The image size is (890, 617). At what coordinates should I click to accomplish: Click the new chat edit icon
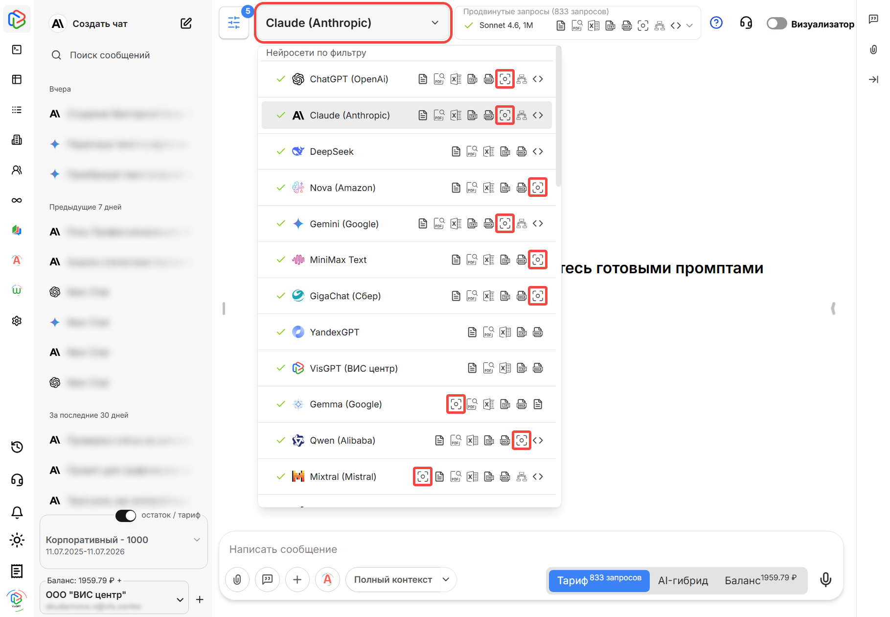coord(186,24)
